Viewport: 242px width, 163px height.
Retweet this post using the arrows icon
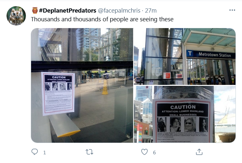coord(89,152)
